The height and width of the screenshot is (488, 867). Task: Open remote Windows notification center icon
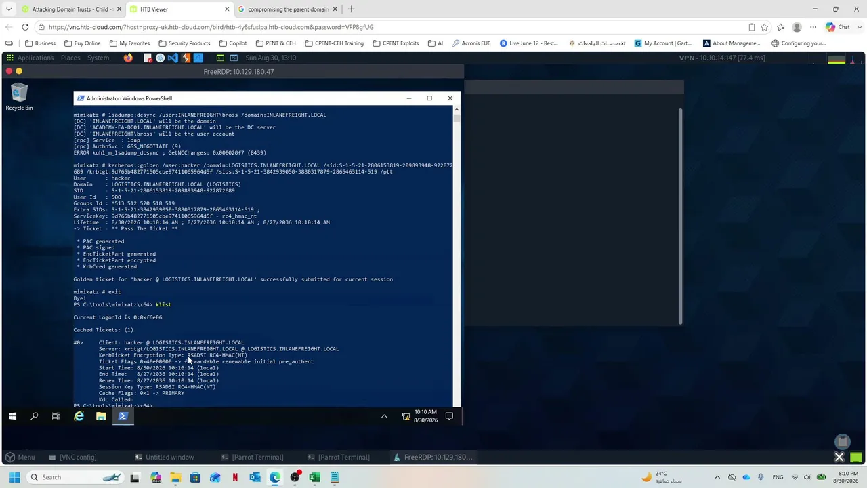click(x=449, y=416)
